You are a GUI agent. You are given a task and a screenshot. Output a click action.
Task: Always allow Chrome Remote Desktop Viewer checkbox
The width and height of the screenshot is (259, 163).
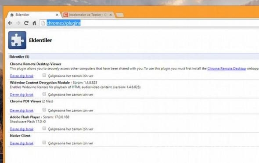[x=44, y=76]
